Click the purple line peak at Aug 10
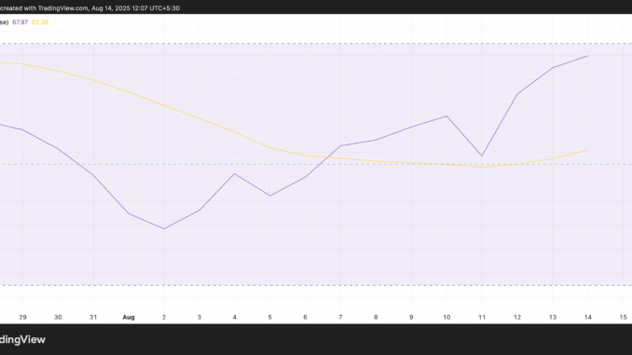The width and height of the screenshot is (632, 355). [447, 116]
